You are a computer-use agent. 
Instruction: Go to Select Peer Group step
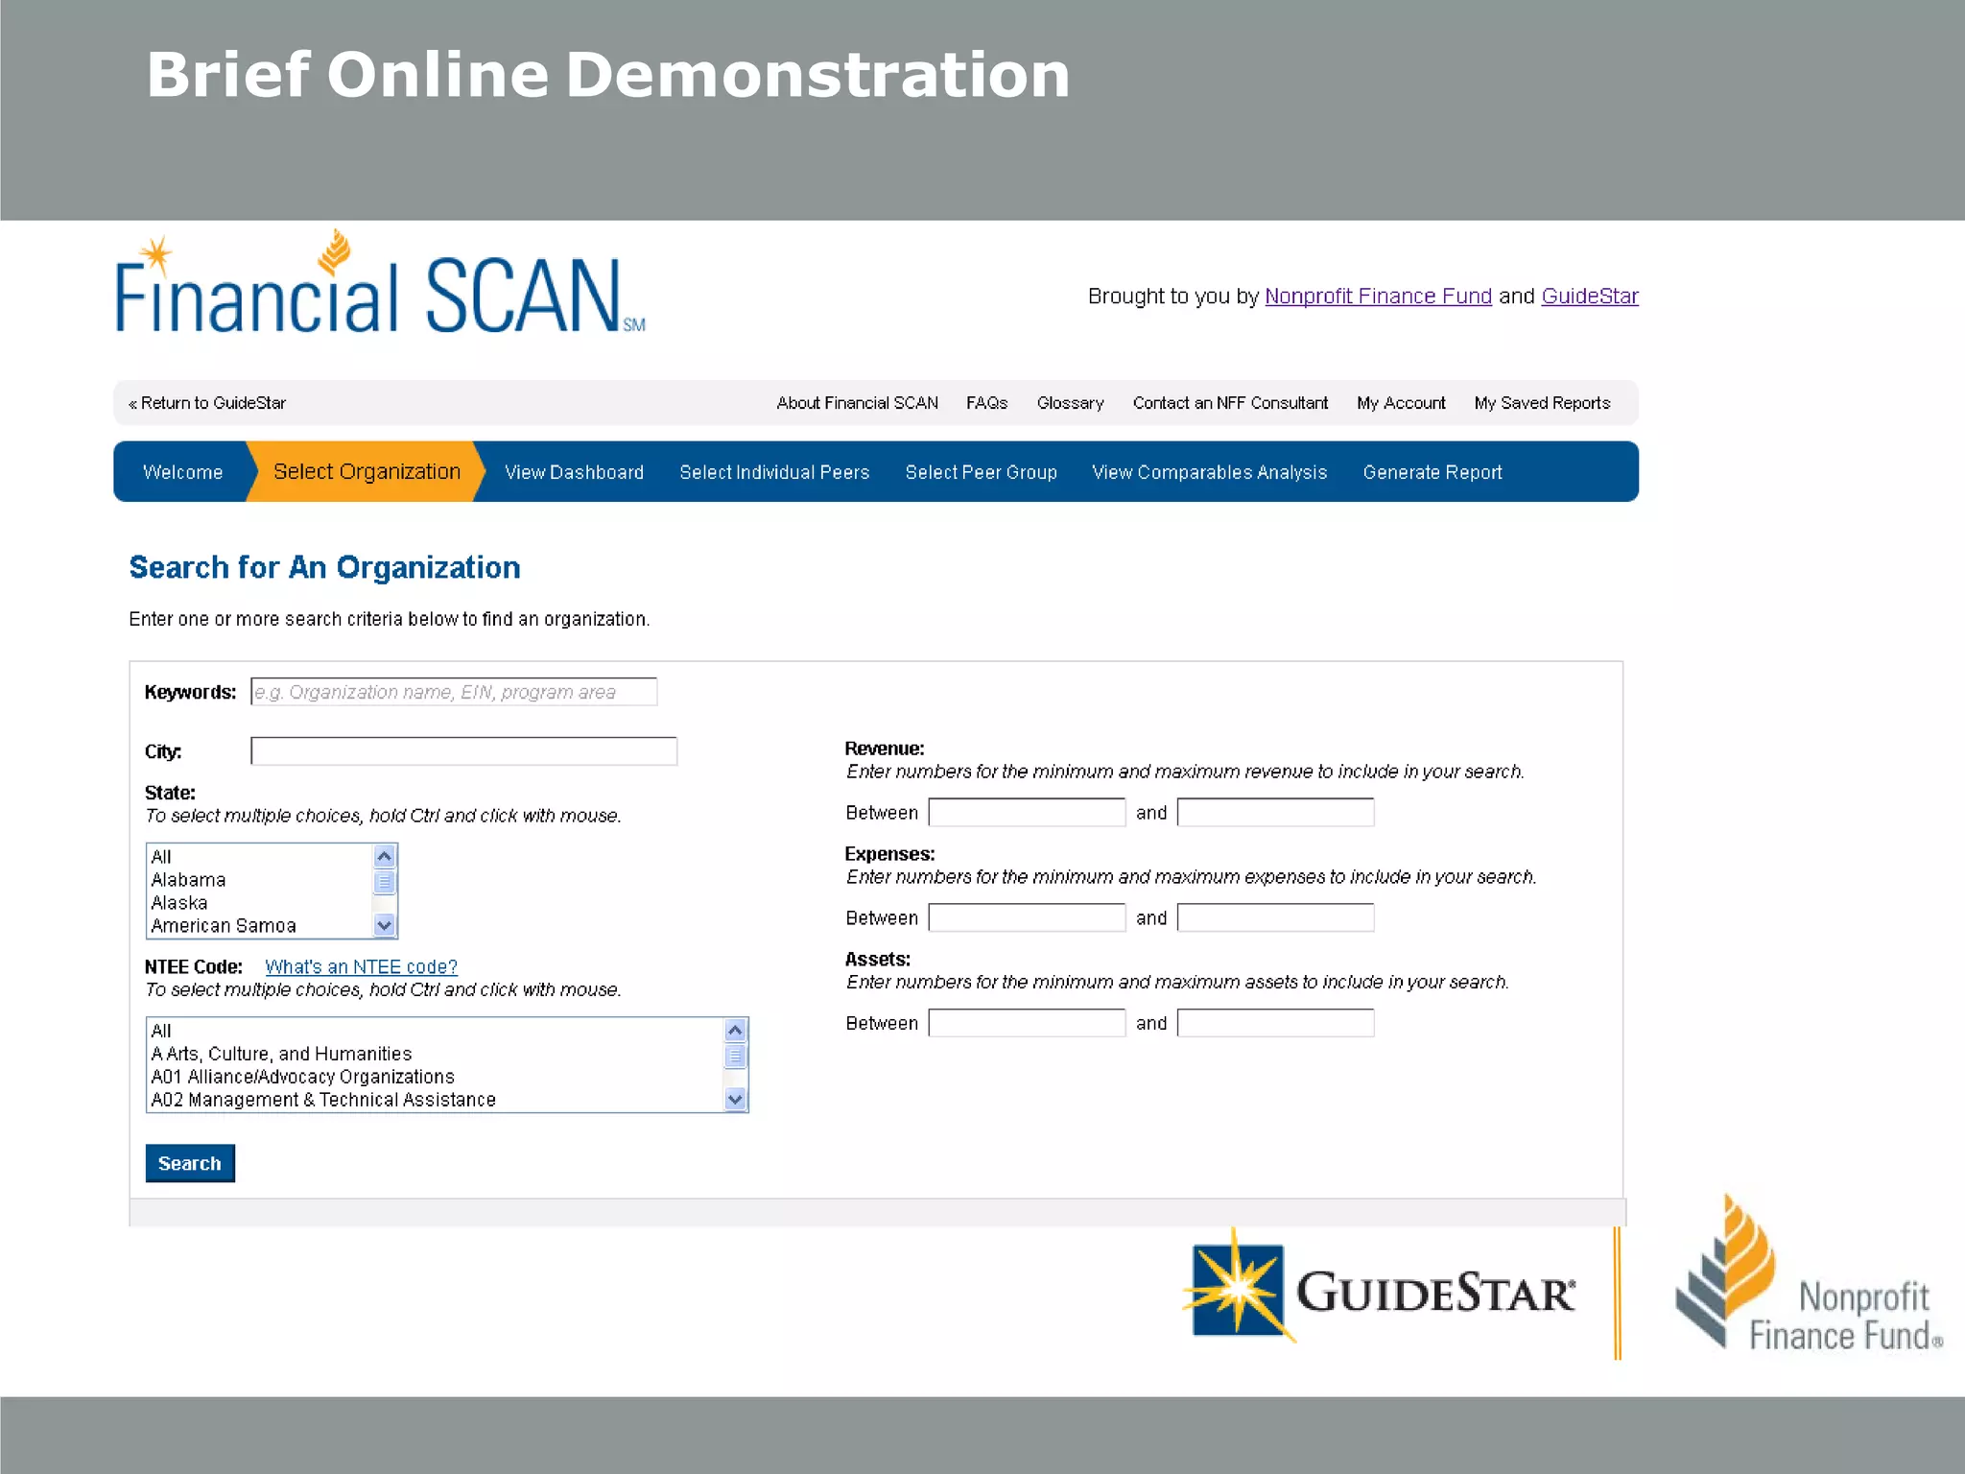tap(981, 472)
